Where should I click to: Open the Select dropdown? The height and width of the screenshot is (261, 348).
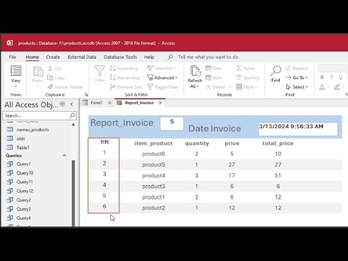[297, 87]
